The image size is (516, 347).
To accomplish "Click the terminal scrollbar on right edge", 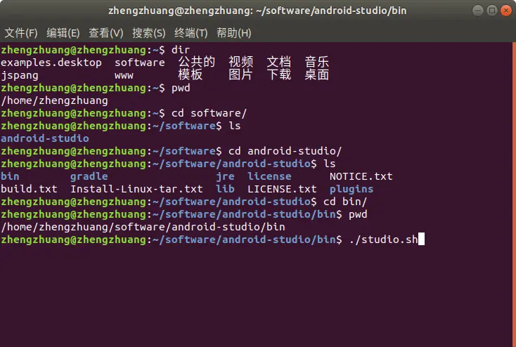I will [x=514, y=194].
